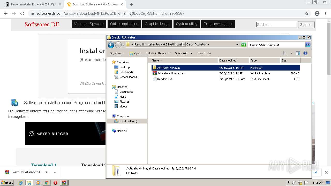This screenshot has width=331, height=186.
Task: Close the Chrome downloads bar
Action: pyautogui.click(x=326, y=172)
